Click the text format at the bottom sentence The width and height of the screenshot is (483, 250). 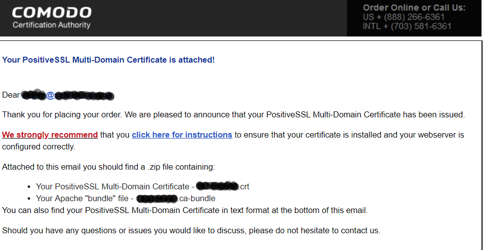click(185, 211)
